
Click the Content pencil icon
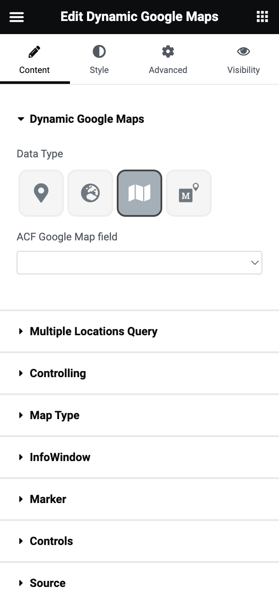(35, 51)
